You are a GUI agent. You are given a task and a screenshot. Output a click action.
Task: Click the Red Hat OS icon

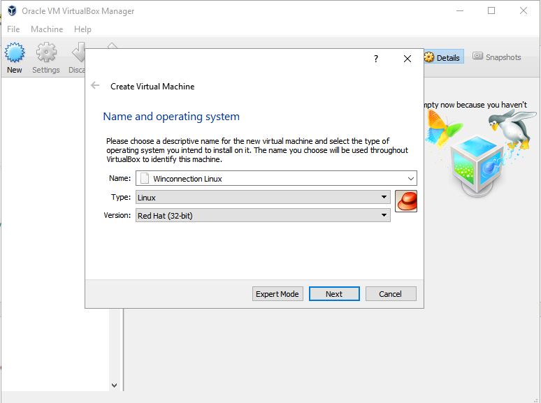click(406, 201)
